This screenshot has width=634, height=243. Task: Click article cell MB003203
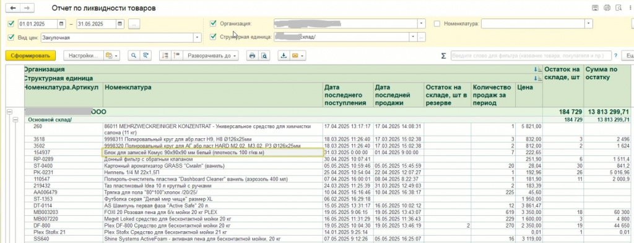coord(63,212)
